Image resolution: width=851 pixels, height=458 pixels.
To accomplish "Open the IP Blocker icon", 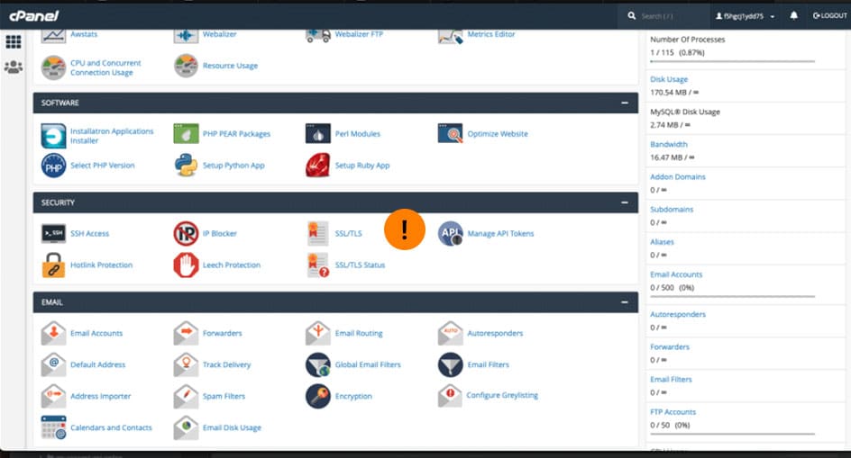I will (x=186, y=234).
